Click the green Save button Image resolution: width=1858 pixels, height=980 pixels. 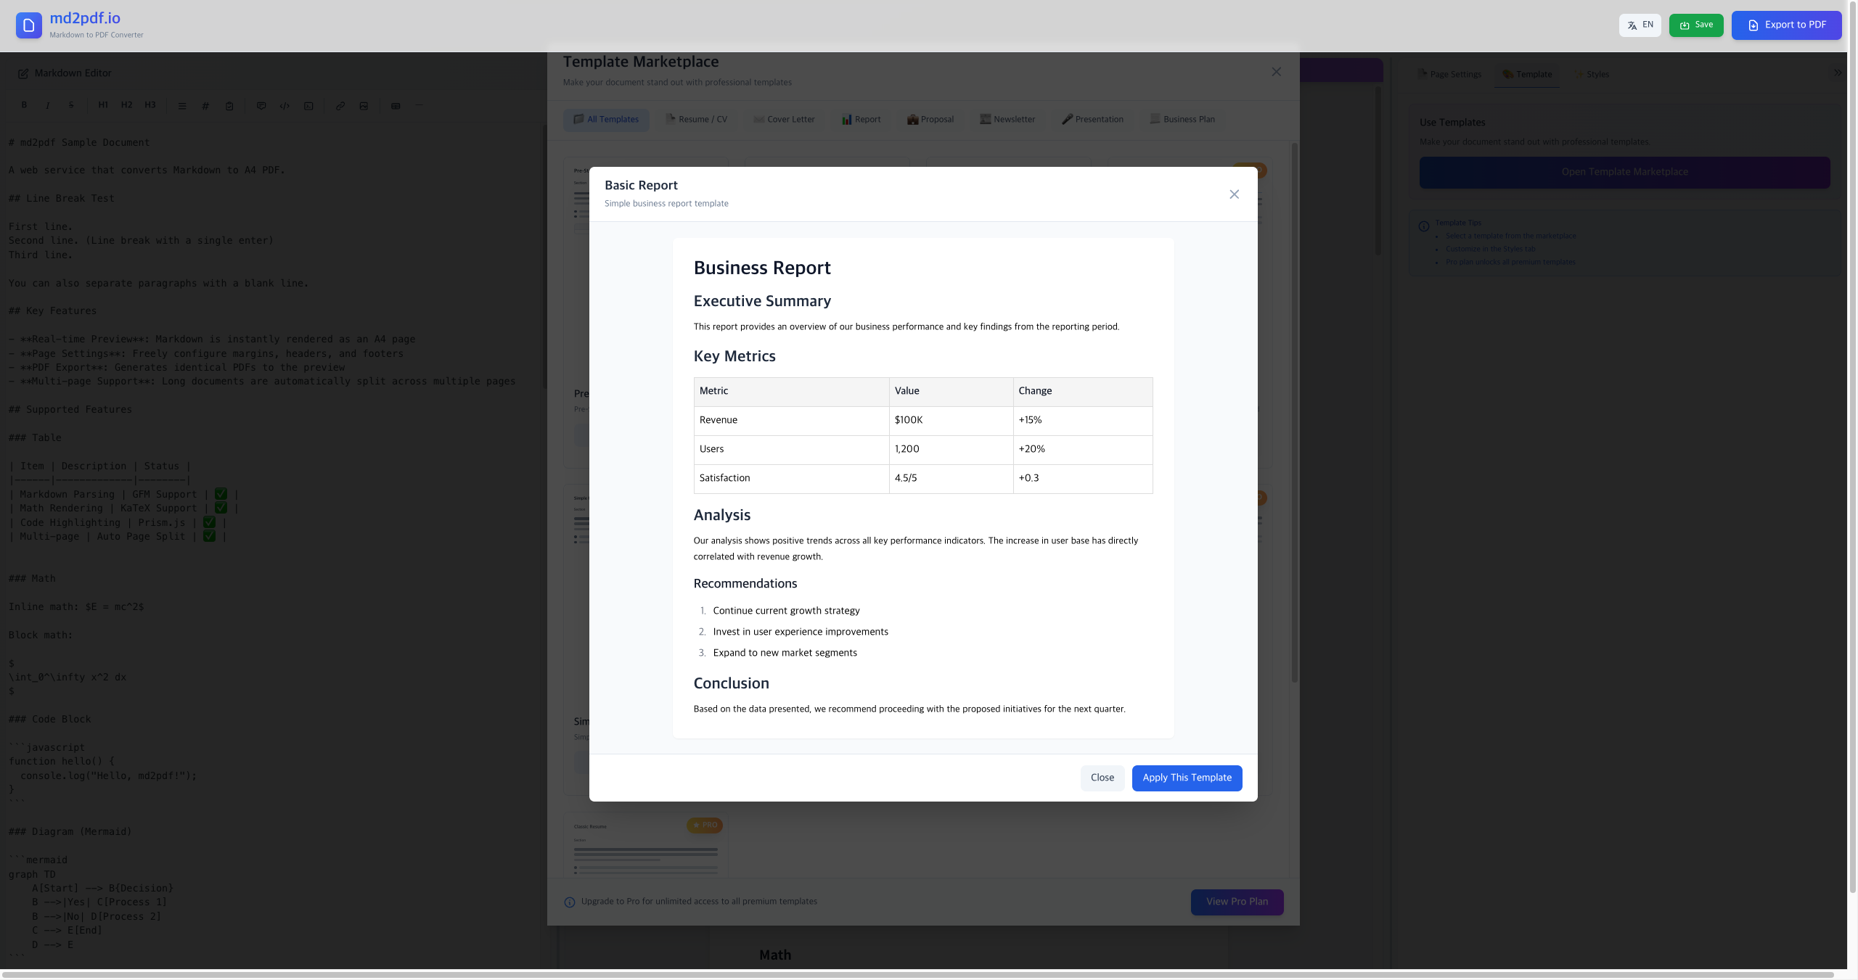click(1695, 25)
